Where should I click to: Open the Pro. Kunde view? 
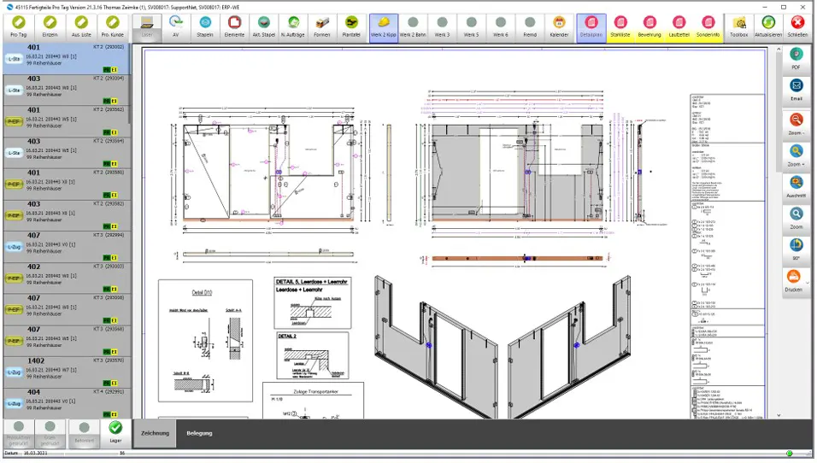[x=113, y=26]
